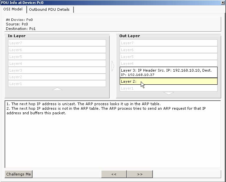Click the right arrow between layer panels
226x182 pixels.
113,66
